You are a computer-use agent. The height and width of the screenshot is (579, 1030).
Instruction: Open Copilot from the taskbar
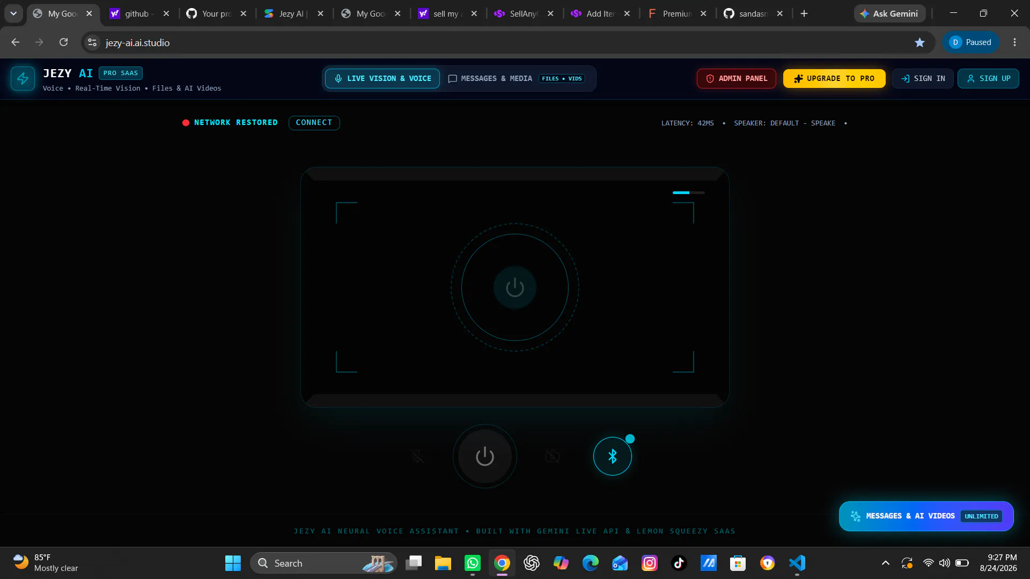pos(561,563)
